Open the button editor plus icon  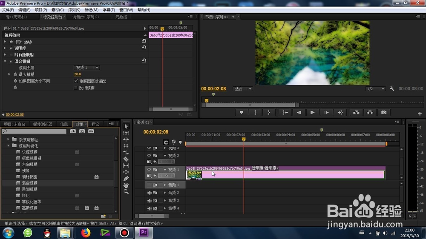420,114
